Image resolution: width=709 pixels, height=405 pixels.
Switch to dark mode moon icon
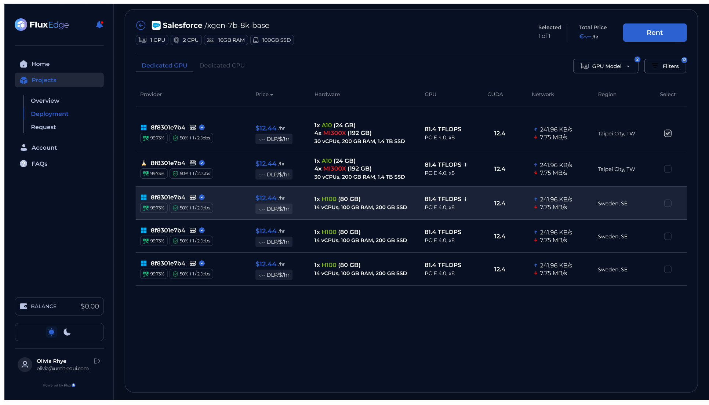click(x=67, y=332)
